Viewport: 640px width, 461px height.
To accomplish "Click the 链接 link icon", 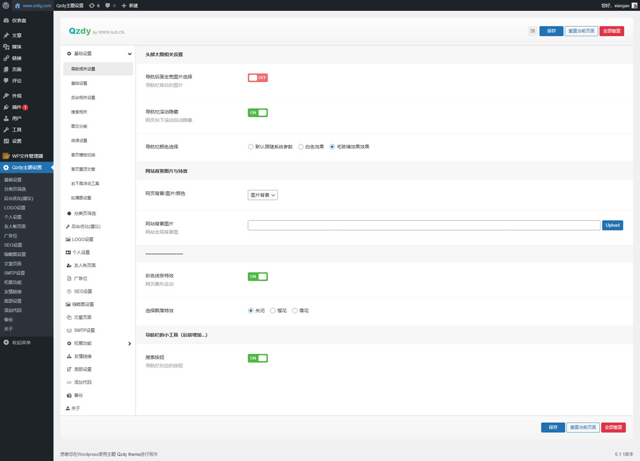I will tap(6, 58).
